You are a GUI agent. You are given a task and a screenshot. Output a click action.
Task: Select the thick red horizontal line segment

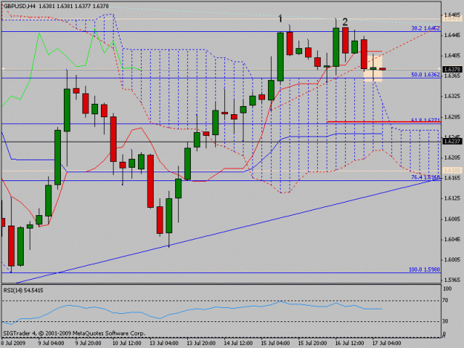[x=384, y=122]
